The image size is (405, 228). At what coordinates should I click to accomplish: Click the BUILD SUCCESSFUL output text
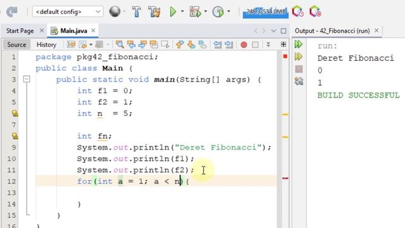pos(359,96)
